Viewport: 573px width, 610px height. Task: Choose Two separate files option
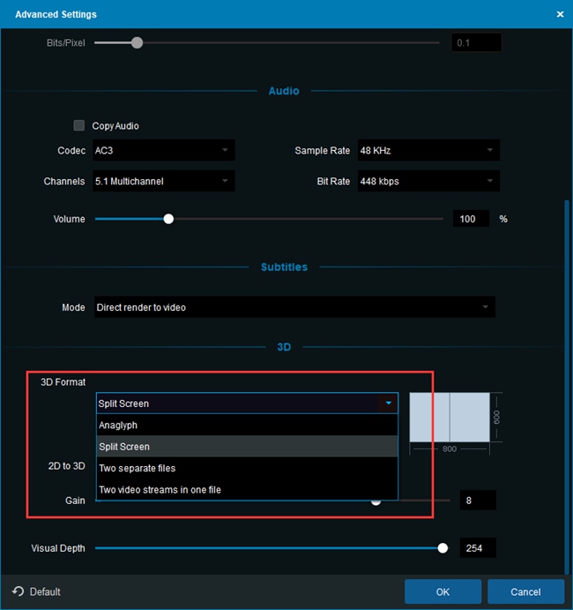pyautogui.click(x=247, y=468)
